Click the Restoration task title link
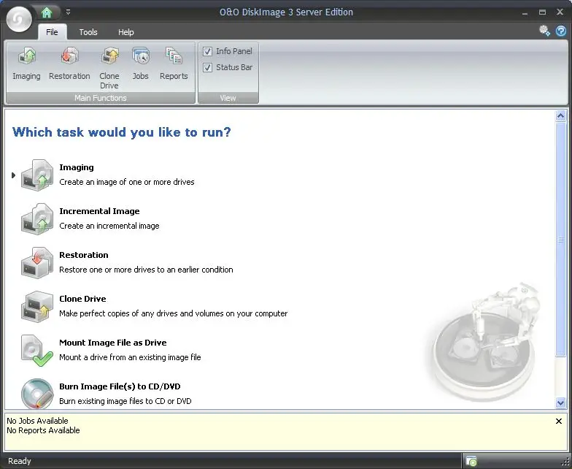Viewport: 572px width, 469px height. tap(84, 255)
